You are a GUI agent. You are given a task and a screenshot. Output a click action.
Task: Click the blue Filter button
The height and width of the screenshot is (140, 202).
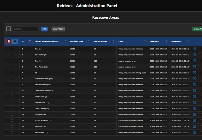[44, 29]
